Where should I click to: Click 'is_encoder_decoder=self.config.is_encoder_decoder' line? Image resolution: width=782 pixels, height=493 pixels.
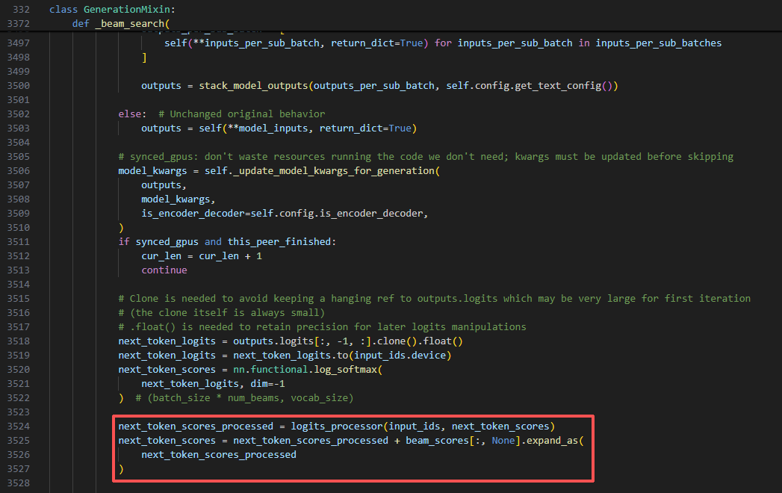[x=285, y=214]
